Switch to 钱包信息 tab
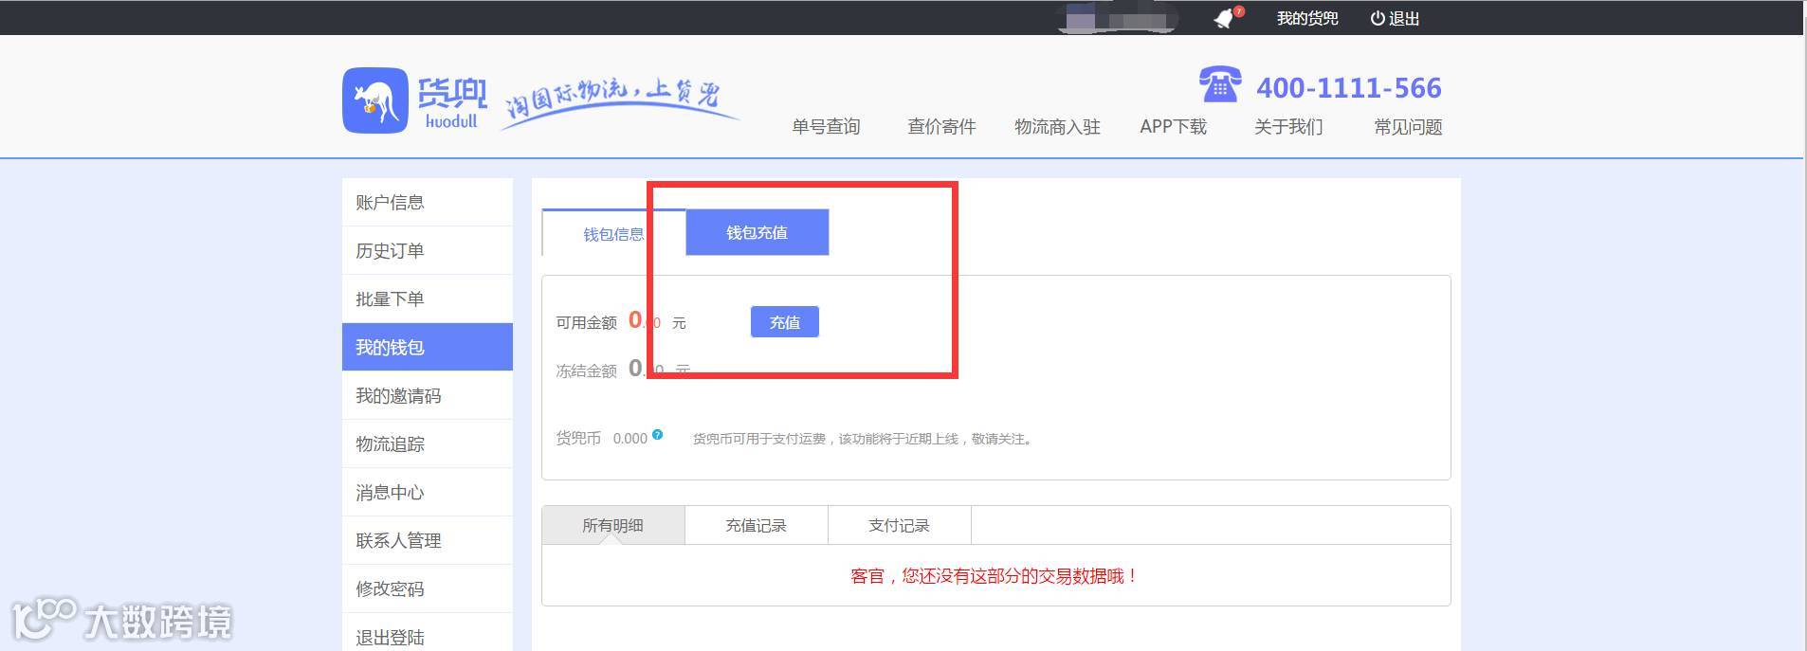The width and height of the screenshot is (1807, 651). pyautogui.click(x=613, y=233)
